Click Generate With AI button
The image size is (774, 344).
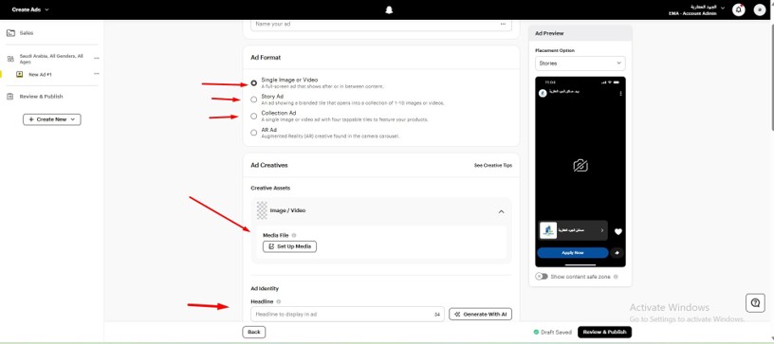tap(480, 314)
